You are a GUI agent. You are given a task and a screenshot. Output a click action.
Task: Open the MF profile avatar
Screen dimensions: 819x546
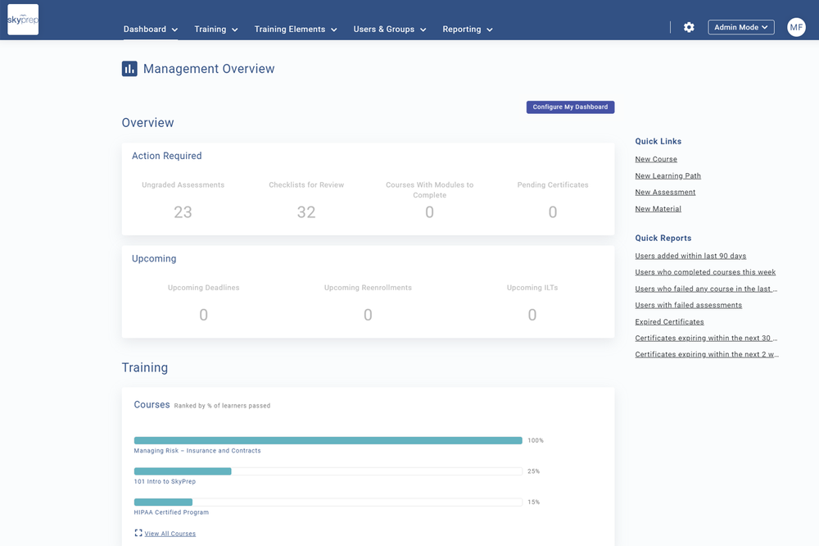coord(795,27)
